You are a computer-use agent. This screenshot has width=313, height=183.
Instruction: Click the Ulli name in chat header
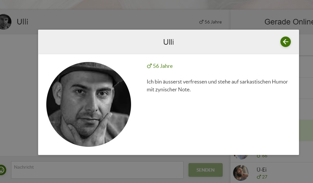(22, 22)
